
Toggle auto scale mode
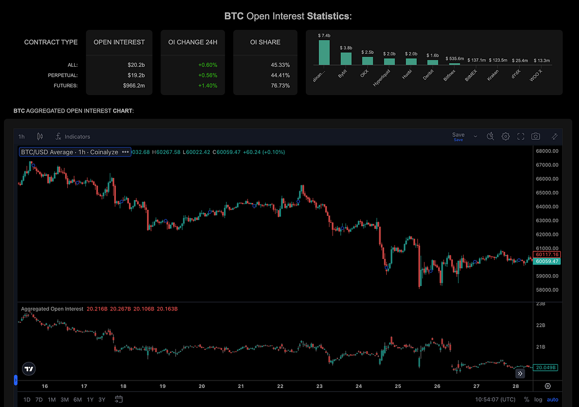(552, 400)
